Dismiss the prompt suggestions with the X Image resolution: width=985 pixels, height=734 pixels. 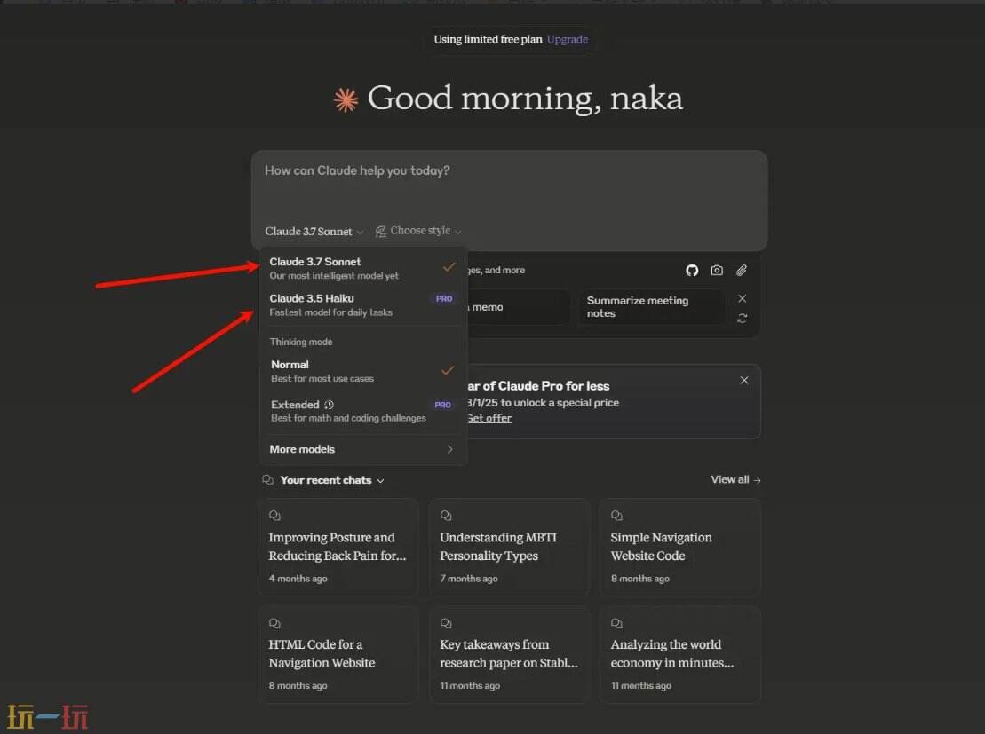(743, 299)
